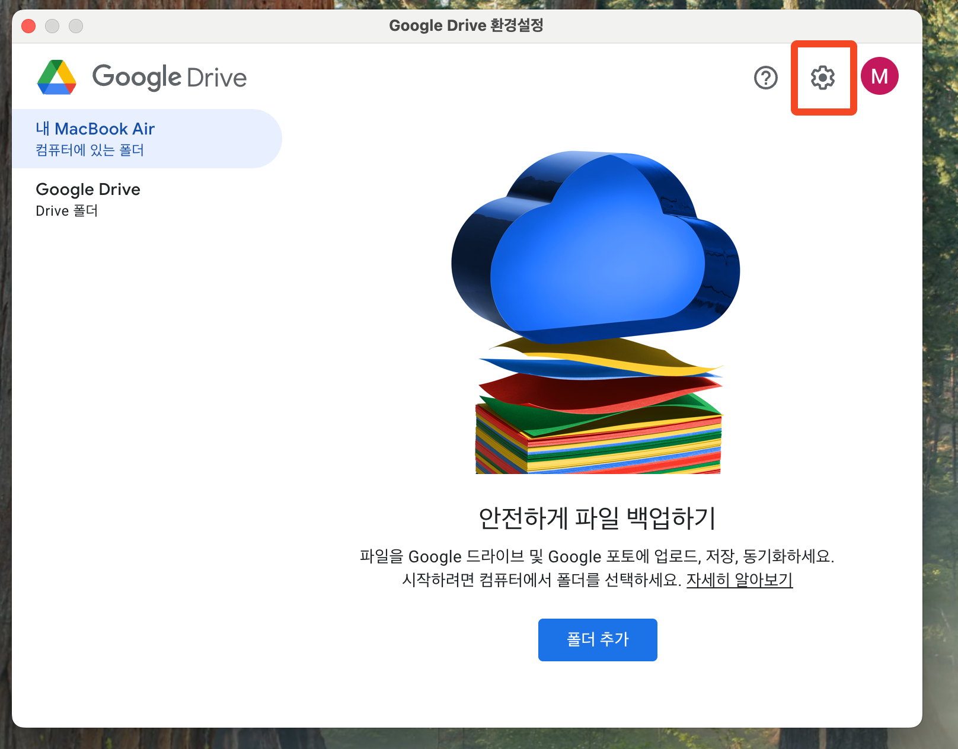Select the 내 MacBook Air sidebar item
958x749 pixels.
(x=147, y=139)
